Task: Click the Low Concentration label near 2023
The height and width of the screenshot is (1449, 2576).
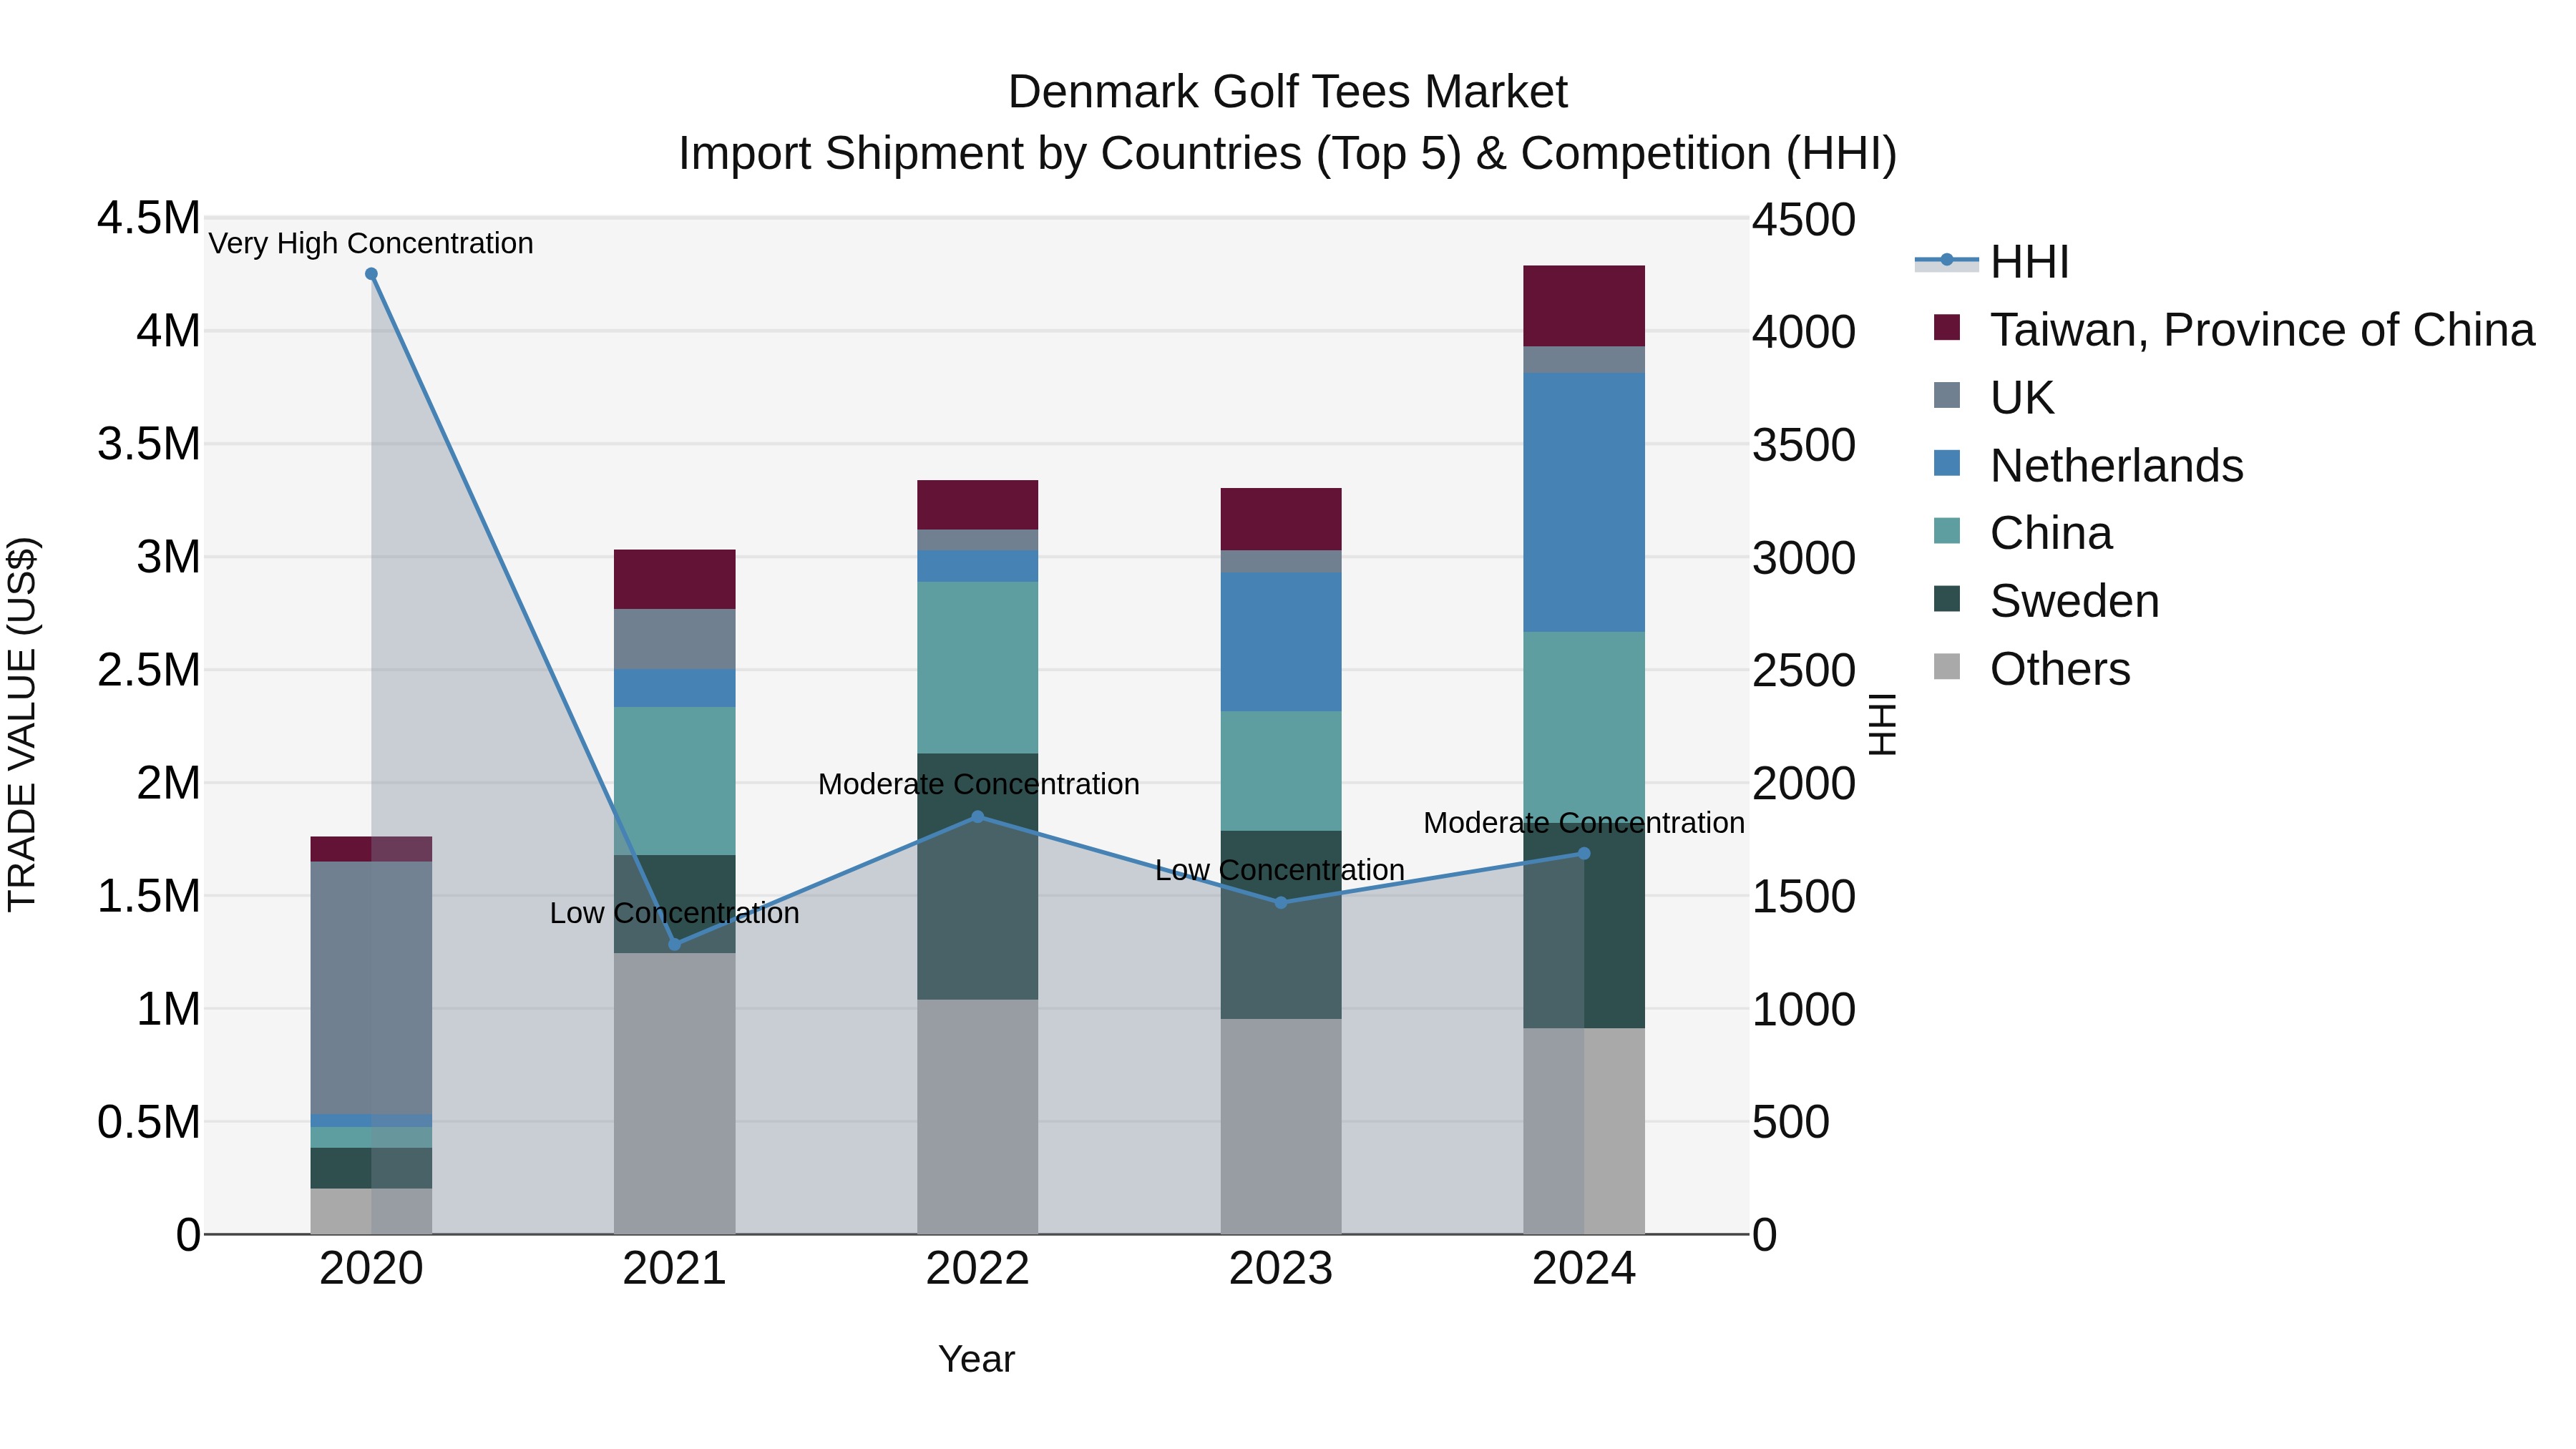Action: click(x=1280, y=870)
